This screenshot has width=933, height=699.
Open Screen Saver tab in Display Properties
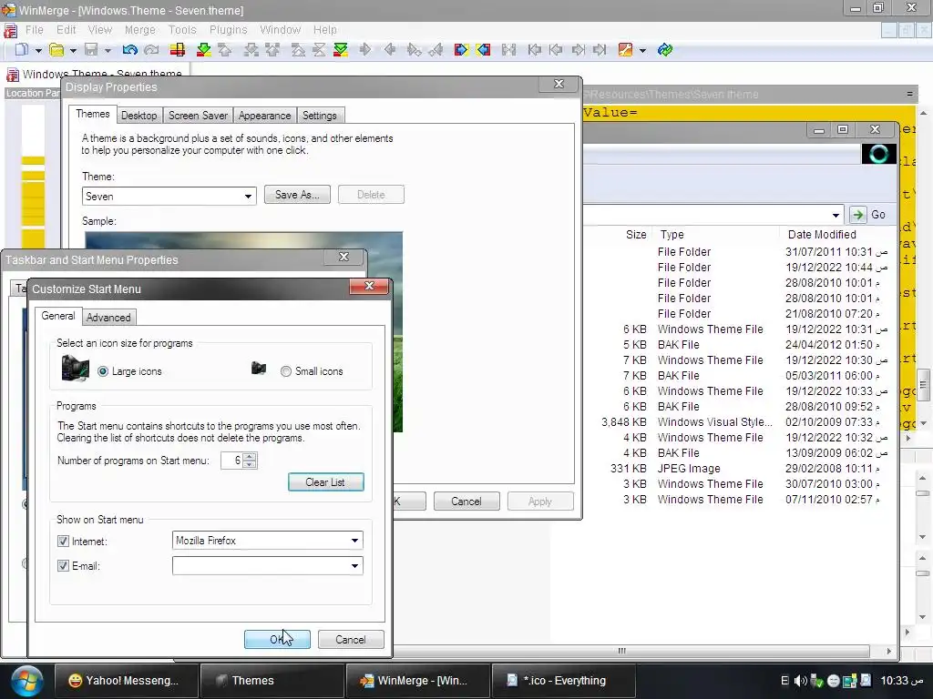pos(198,116)
